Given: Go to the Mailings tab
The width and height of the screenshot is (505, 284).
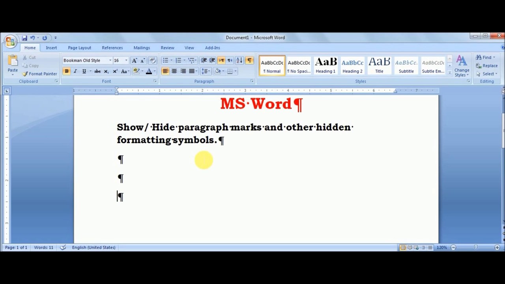Looking at the screenshot, I should coord(142,48).
